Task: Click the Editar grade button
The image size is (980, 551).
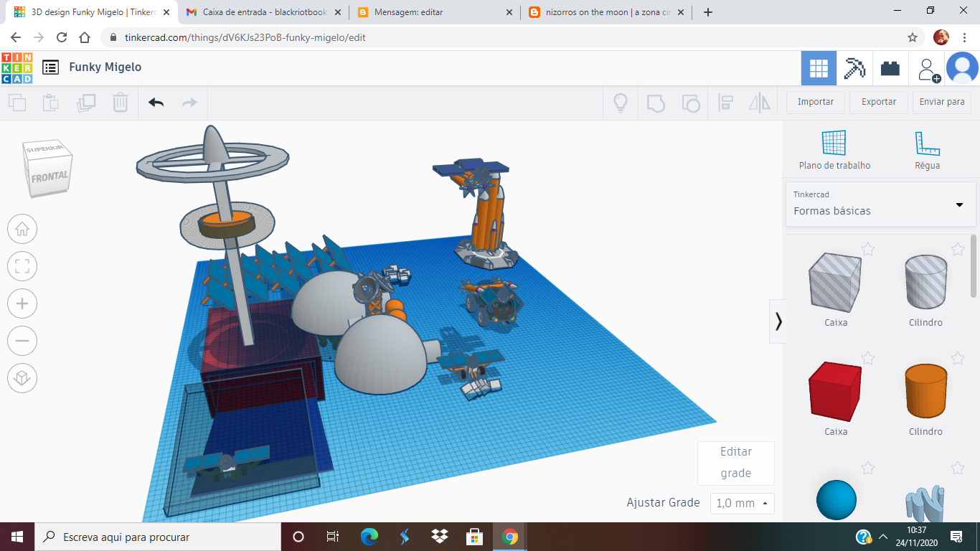Action: (736, 463)
